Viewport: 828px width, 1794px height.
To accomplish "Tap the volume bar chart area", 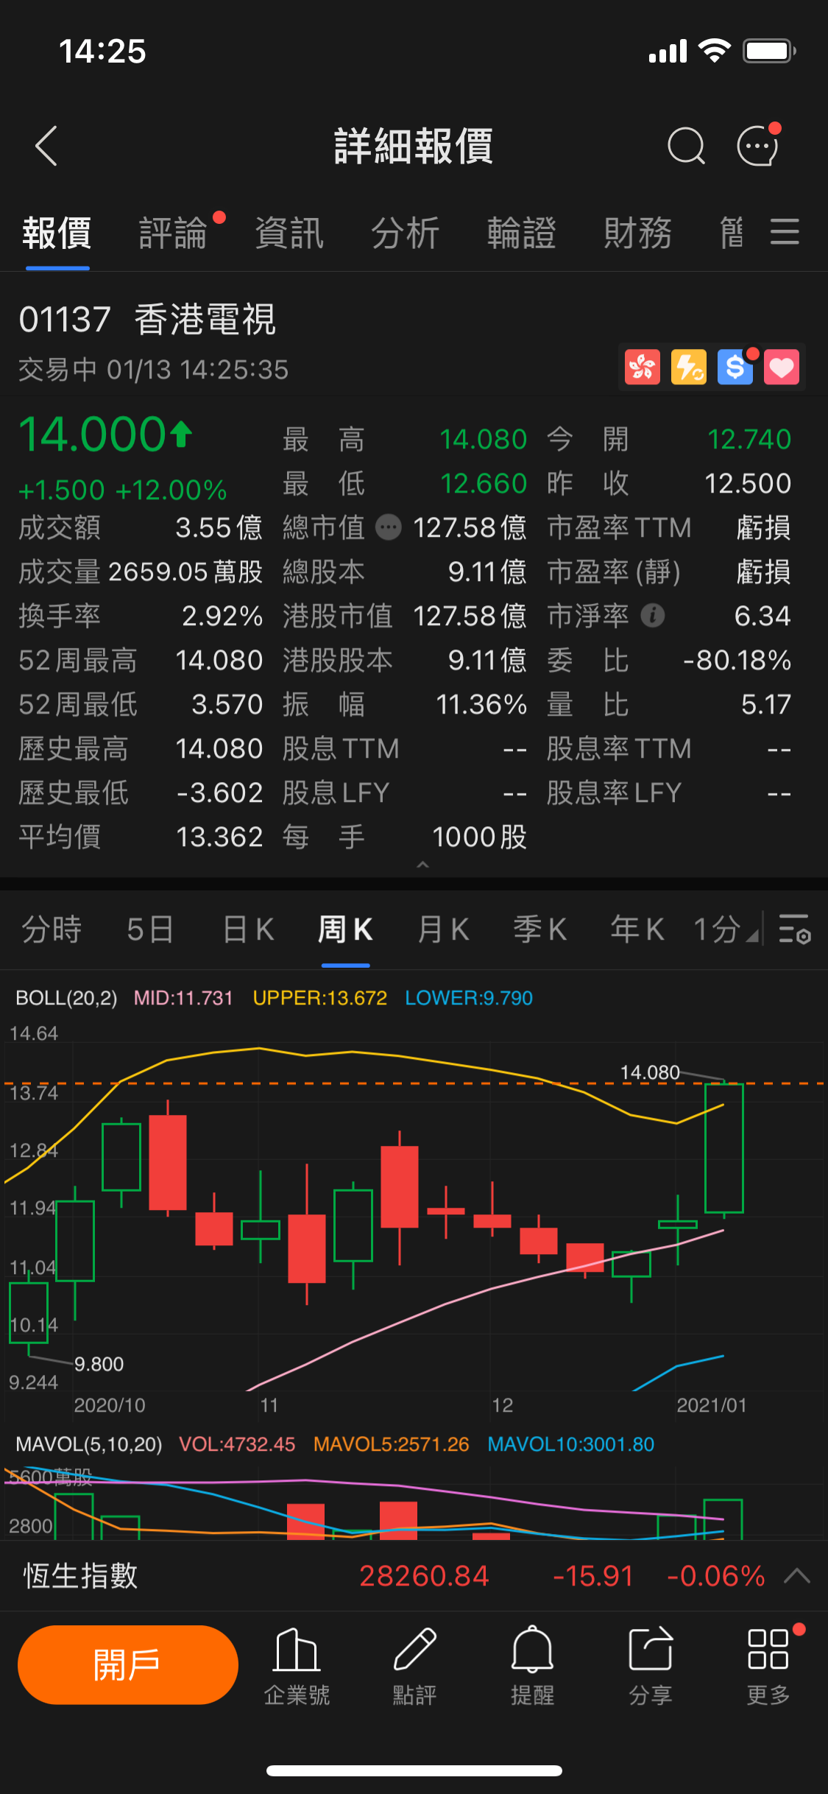I will pyautogui.click(x=414, y=1502).
